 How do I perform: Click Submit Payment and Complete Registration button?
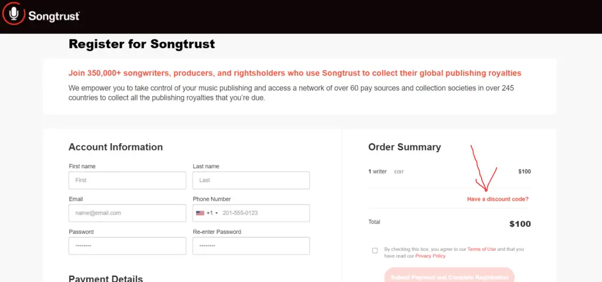click(x=449, y=276)
